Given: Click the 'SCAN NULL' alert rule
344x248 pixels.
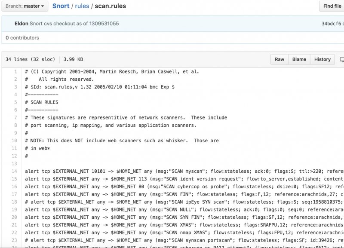Looking at the screenshot, I should 184,210.
